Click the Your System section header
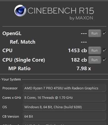108x125 pixels. (x=11, y=79)
